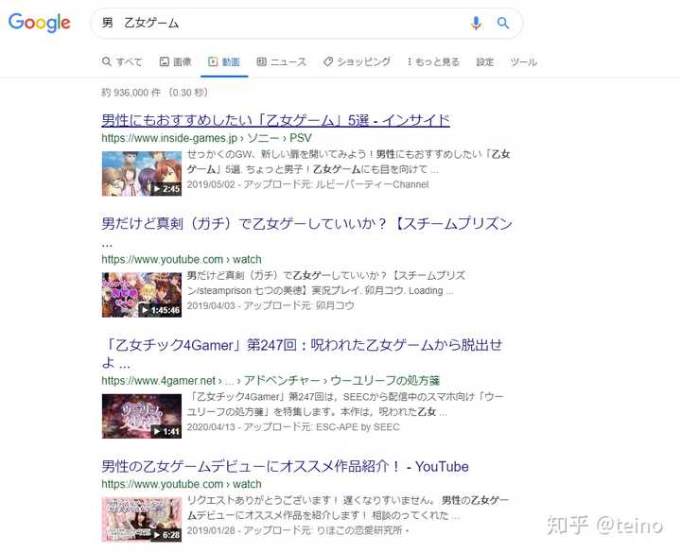The height and width of the screenshot is (553, 681).
Task: Play the 2:45 video thumbnail
Action: [x=142, y=174]
